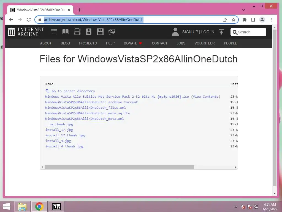Click the file list horizontal scrollbar thumb

119,167
